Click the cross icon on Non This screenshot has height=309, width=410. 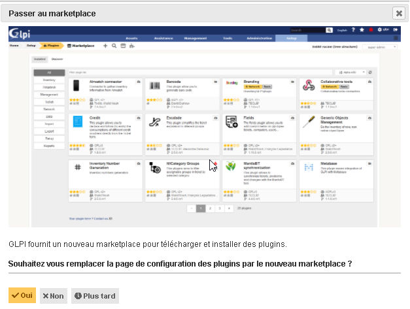[x=46, y=296]
